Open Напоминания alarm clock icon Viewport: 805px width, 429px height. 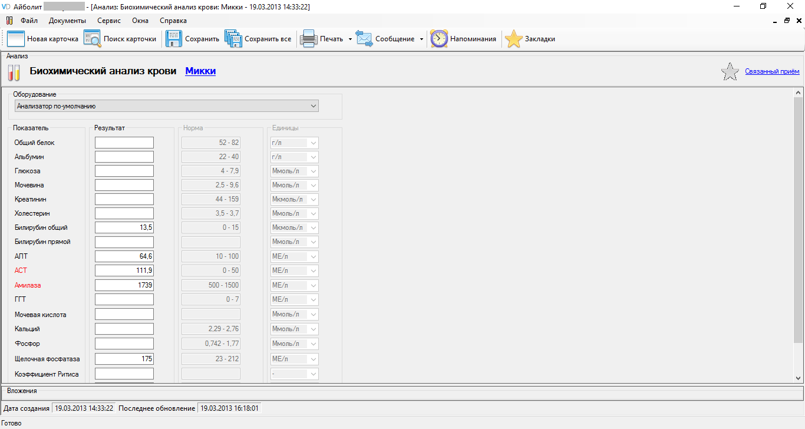tap(439, 39)
